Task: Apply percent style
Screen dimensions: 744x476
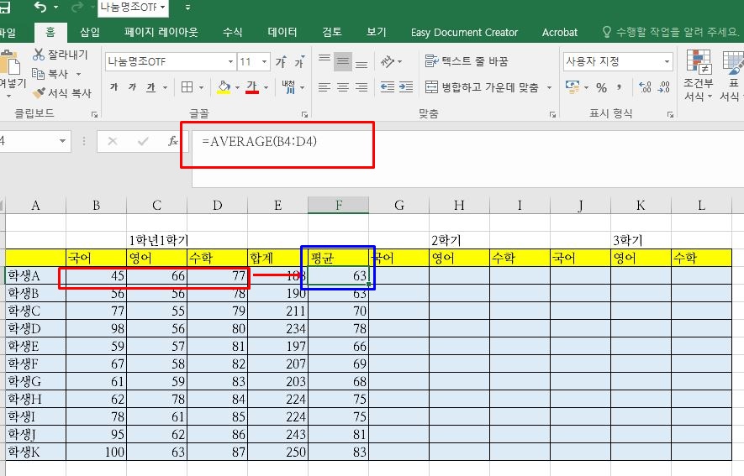Action: tap(601, 87)
